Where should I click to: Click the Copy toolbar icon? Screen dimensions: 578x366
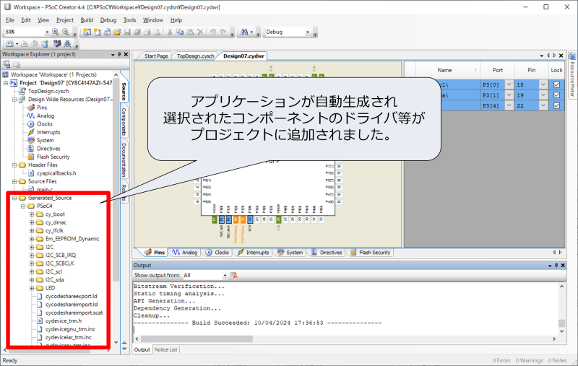point(180,32)
